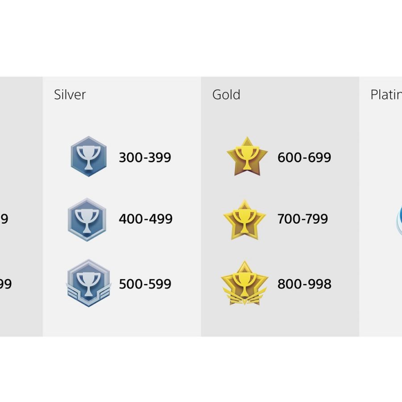Click the empty Platinum column area below the badge
Screen dimensions: 402x402
point(381,287)
